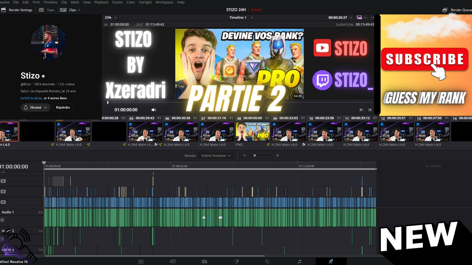The image size is (472, 265).
Task: Select clip 08 PNG thumbnail
Action: 253,132
